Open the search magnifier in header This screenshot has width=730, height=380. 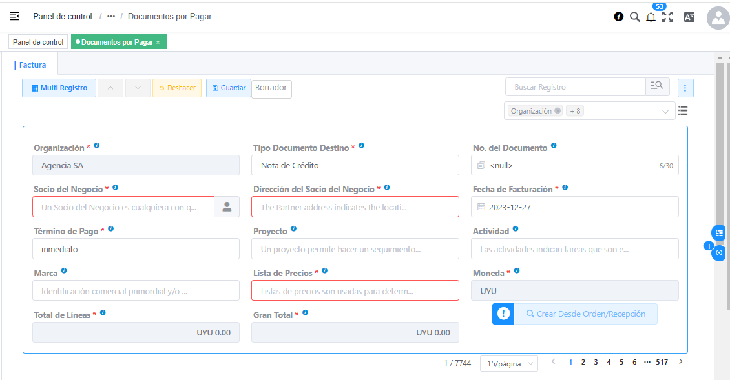pyautogui.click(x=634, y=17)
